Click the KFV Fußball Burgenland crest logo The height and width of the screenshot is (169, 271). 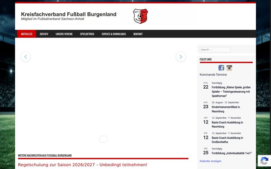click(x=140, y=16)
